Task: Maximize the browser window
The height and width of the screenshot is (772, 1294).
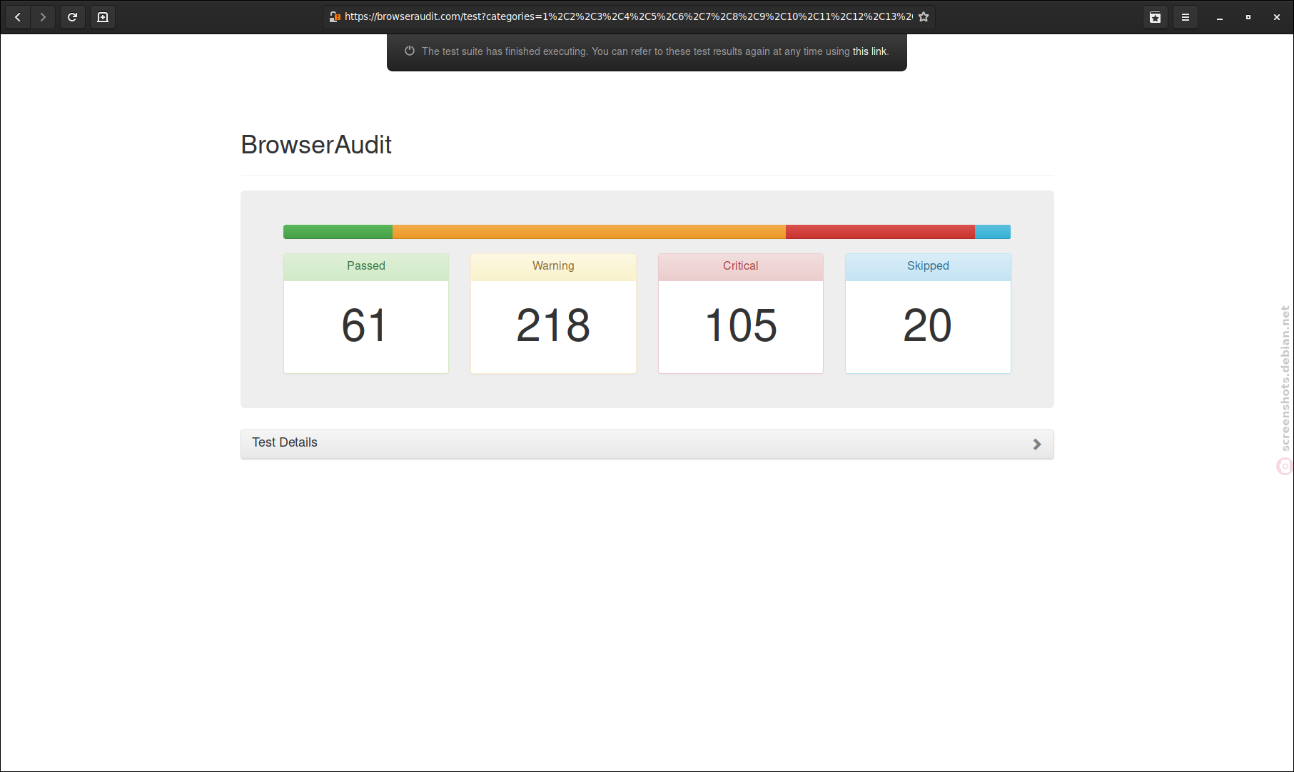Action: 1248,17
